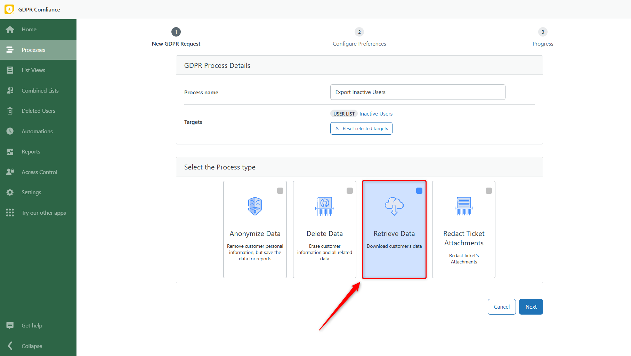Select step 3 Progress circle
Screen dimensions: 631x356
[543, 32]
